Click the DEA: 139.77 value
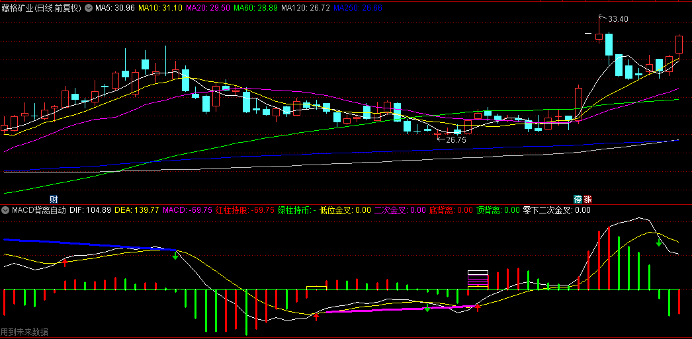This screenshot has width=692, height=339. [136, 210]
